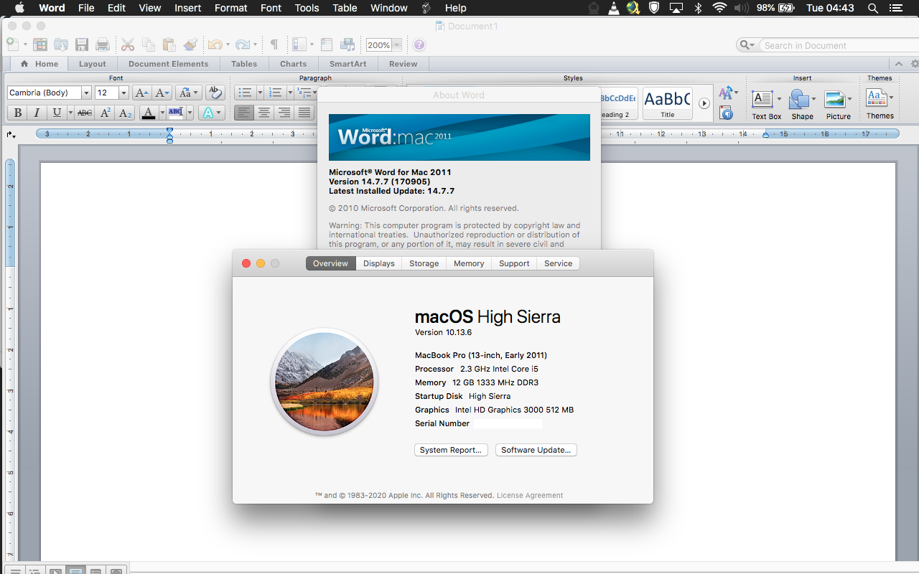Open the 200% zoom dropdown
The image size is (919, 574).
[x=397, y=45]
